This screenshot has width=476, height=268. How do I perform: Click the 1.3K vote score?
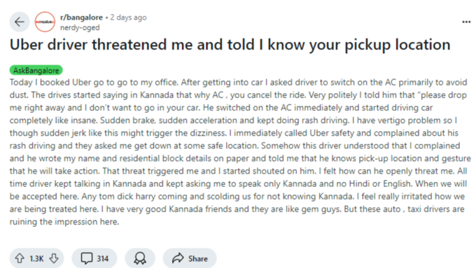pos(36,259)
